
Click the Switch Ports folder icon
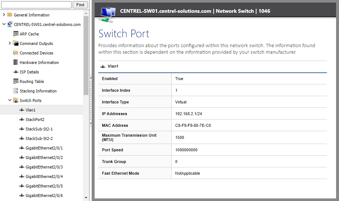click(16, 100)
